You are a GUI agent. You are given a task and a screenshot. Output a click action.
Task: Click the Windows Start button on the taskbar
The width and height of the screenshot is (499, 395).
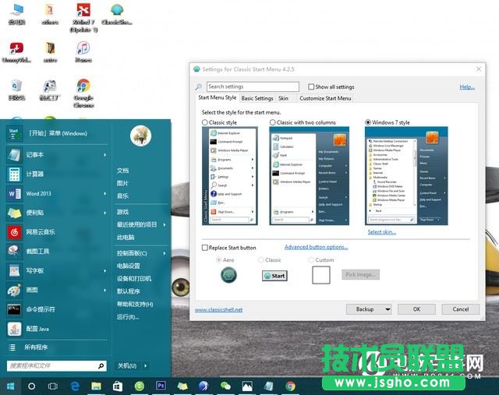pyautogui.click(x=10, y=386)
